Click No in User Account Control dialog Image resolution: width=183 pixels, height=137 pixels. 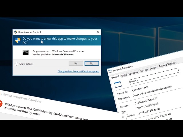[91, 63]
